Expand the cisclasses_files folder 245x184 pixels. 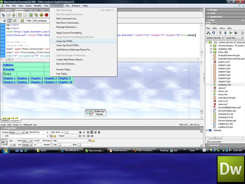point(211,49)
